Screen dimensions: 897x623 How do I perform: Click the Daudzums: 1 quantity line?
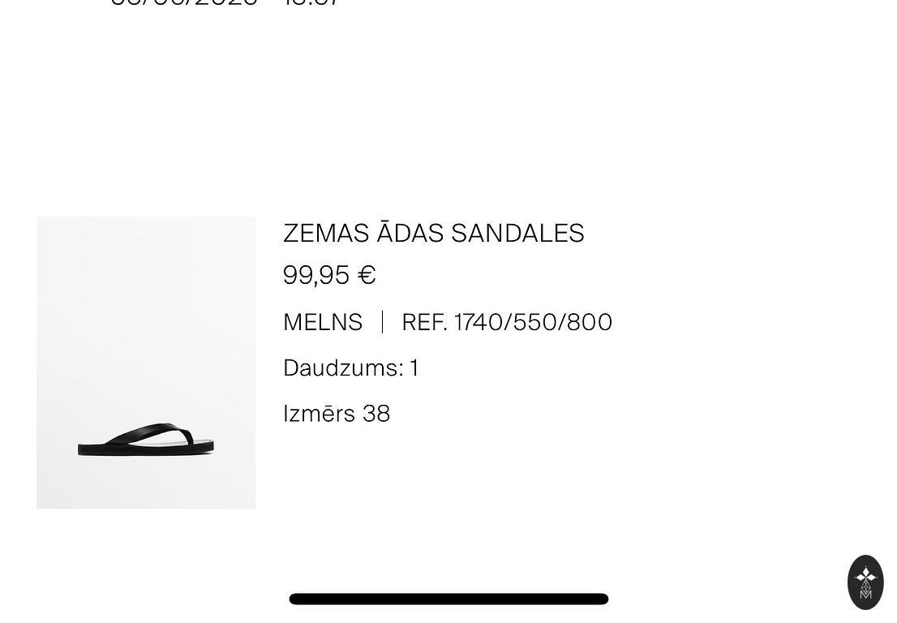(350, 368)
